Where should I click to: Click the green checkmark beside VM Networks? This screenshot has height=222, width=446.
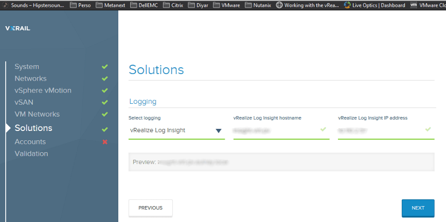(x=105, y=114)
